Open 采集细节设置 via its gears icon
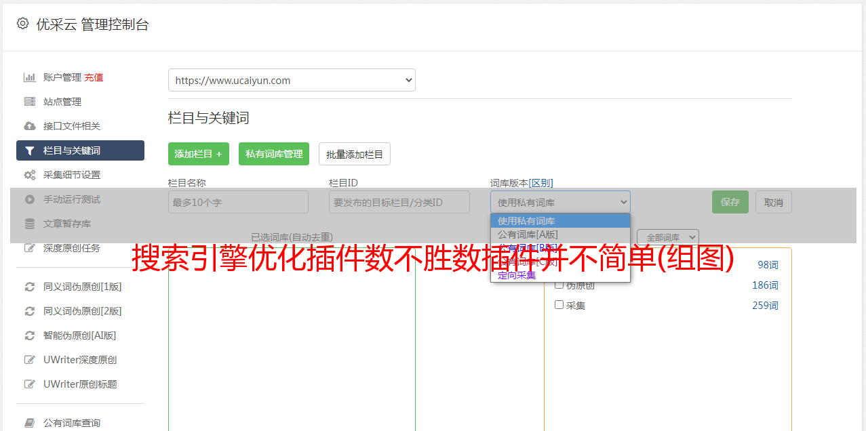This screenshot has height=431, width=866. point(29,175)
